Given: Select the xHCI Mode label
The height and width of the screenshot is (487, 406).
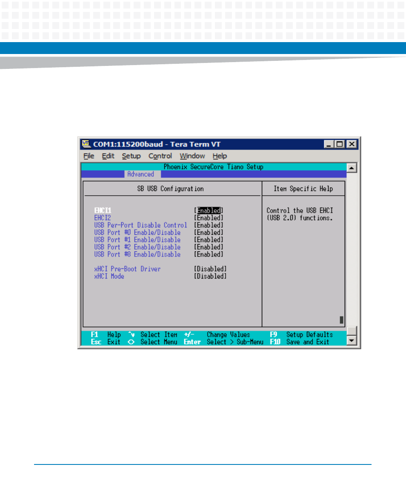Looking at the screenshot, I should pos(109,276).
